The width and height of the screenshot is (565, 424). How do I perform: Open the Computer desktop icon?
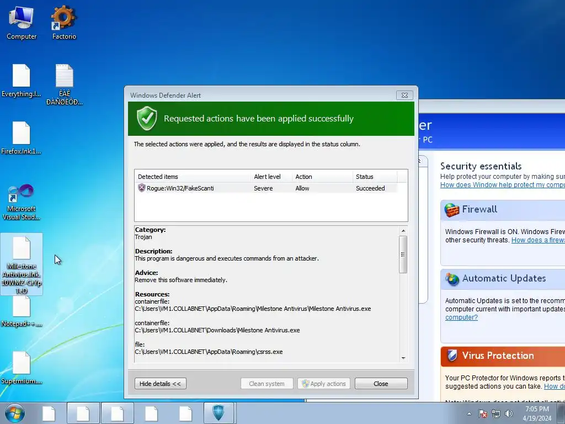[22, 23]
